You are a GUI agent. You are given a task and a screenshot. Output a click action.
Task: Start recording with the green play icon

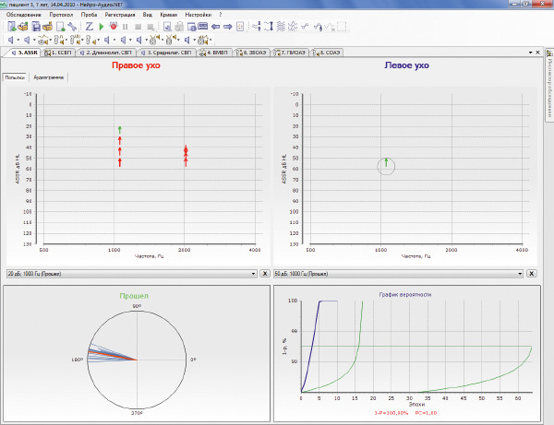pyautogui.click(x=102, y=27)
